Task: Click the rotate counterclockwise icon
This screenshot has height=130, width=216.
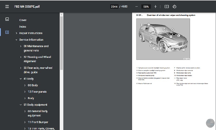Action: [x=174, y=7]
